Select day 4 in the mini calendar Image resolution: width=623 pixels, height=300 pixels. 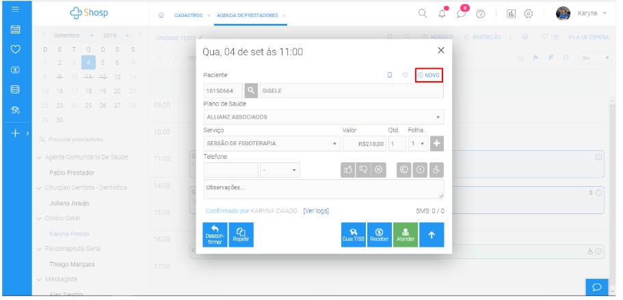(x=88, y=62)
